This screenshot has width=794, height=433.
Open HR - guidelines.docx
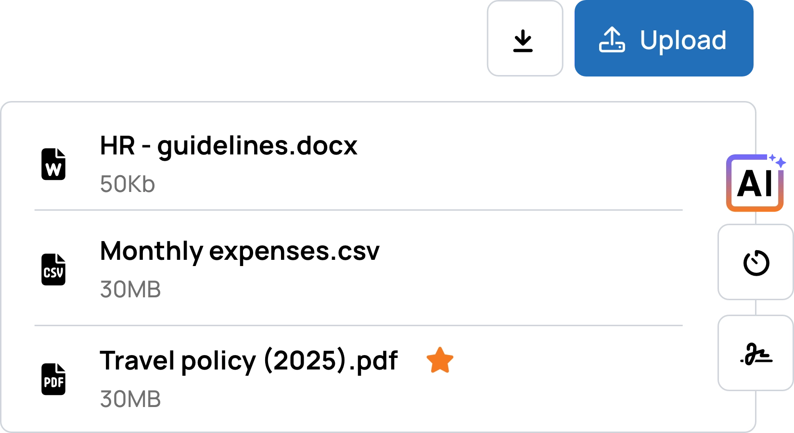coord(228,146)
